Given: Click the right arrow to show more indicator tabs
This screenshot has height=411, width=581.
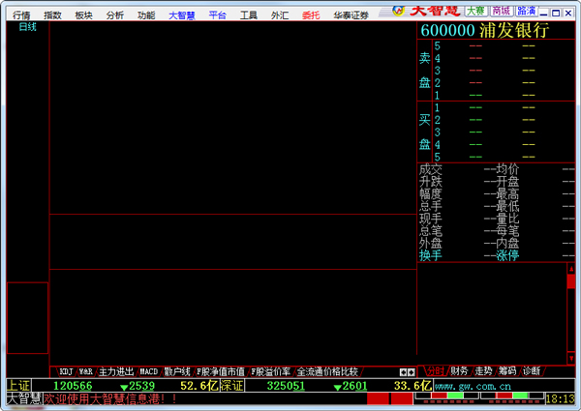Looking at the screenshot, I should pyautogui.click(x=411, y=372).
